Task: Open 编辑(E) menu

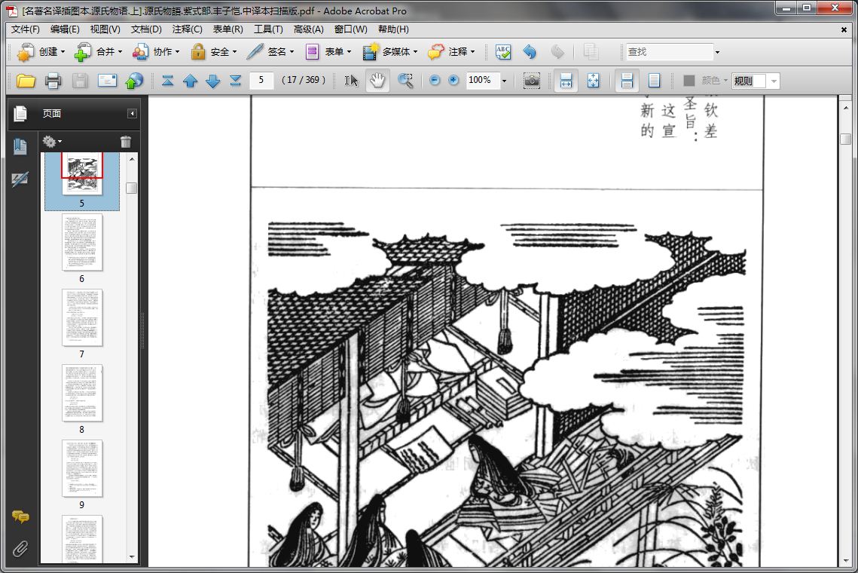Action: 65,29
